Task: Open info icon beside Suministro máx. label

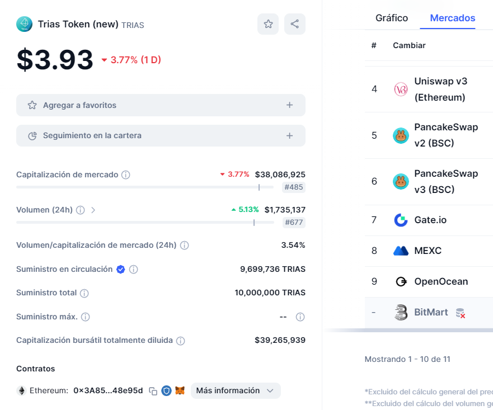Action: [x=86, y=317]
